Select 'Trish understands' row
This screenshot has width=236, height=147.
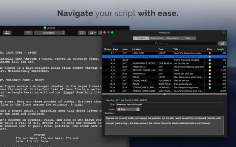coord(165,84)
